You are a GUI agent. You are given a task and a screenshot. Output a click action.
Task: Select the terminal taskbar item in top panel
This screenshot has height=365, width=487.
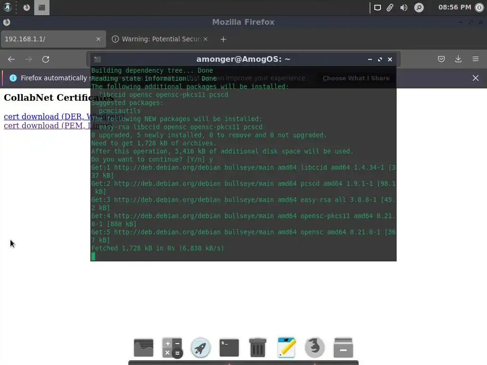click(x=42, y=8)
